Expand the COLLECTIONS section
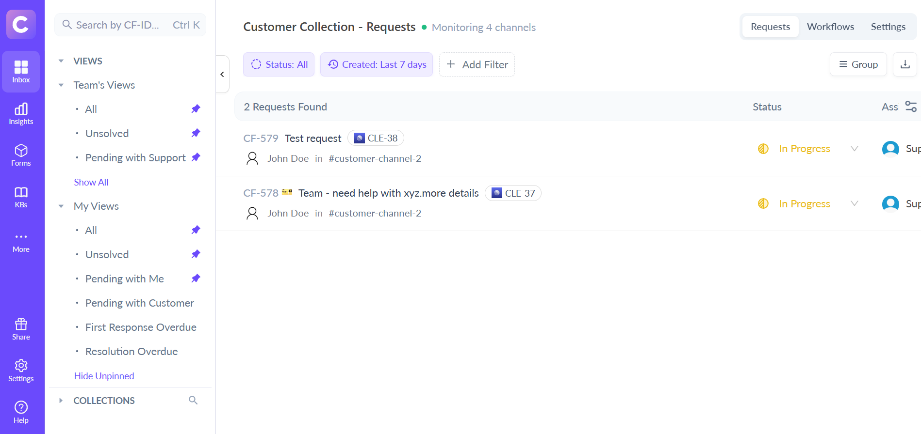The height and width of the screenshot is (434, 921). tap(61, 401)
